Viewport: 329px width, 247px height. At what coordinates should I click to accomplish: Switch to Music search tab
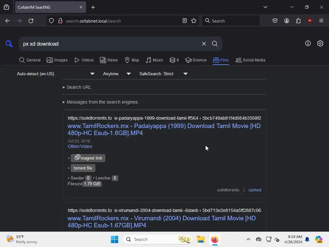point(155,60)
